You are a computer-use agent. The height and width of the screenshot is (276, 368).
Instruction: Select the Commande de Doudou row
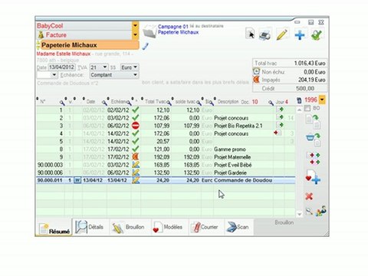coord(166,180)
